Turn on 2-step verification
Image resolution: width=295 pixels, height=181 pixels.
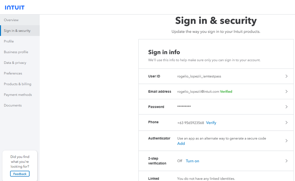[x=192, y=161]
